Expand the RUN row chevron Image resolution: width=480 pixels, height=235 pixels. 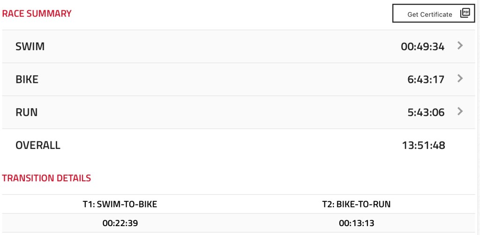(460, 111)
